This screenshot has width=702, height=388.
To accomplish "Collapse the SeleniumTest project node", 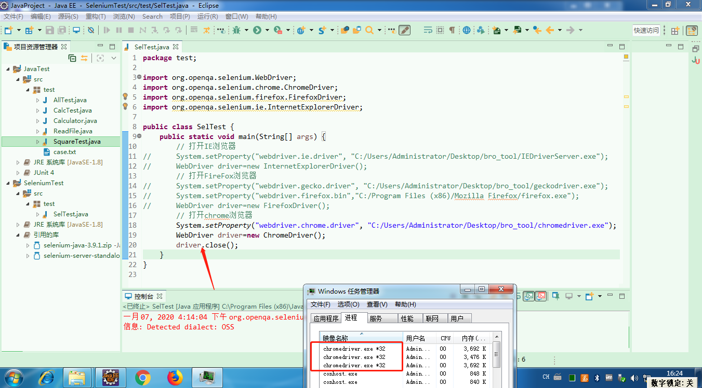I will tap(8, 183).
